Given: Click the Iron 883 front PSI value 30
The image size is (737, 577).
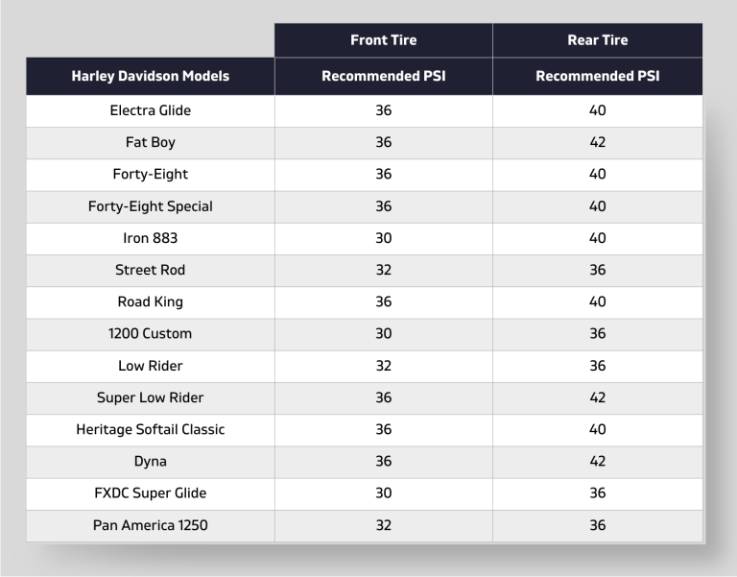Looking at the screenshot, I should pyautogui.click(x=384, y=238).
